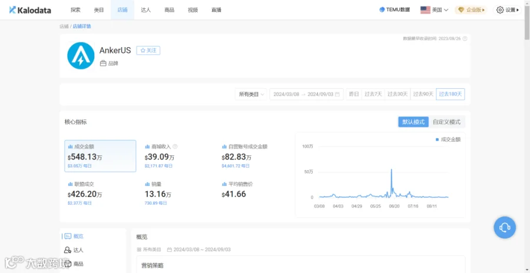
Task: Toggle the 成交金额 chart legend swatch
Action: [x=437, y=139]
